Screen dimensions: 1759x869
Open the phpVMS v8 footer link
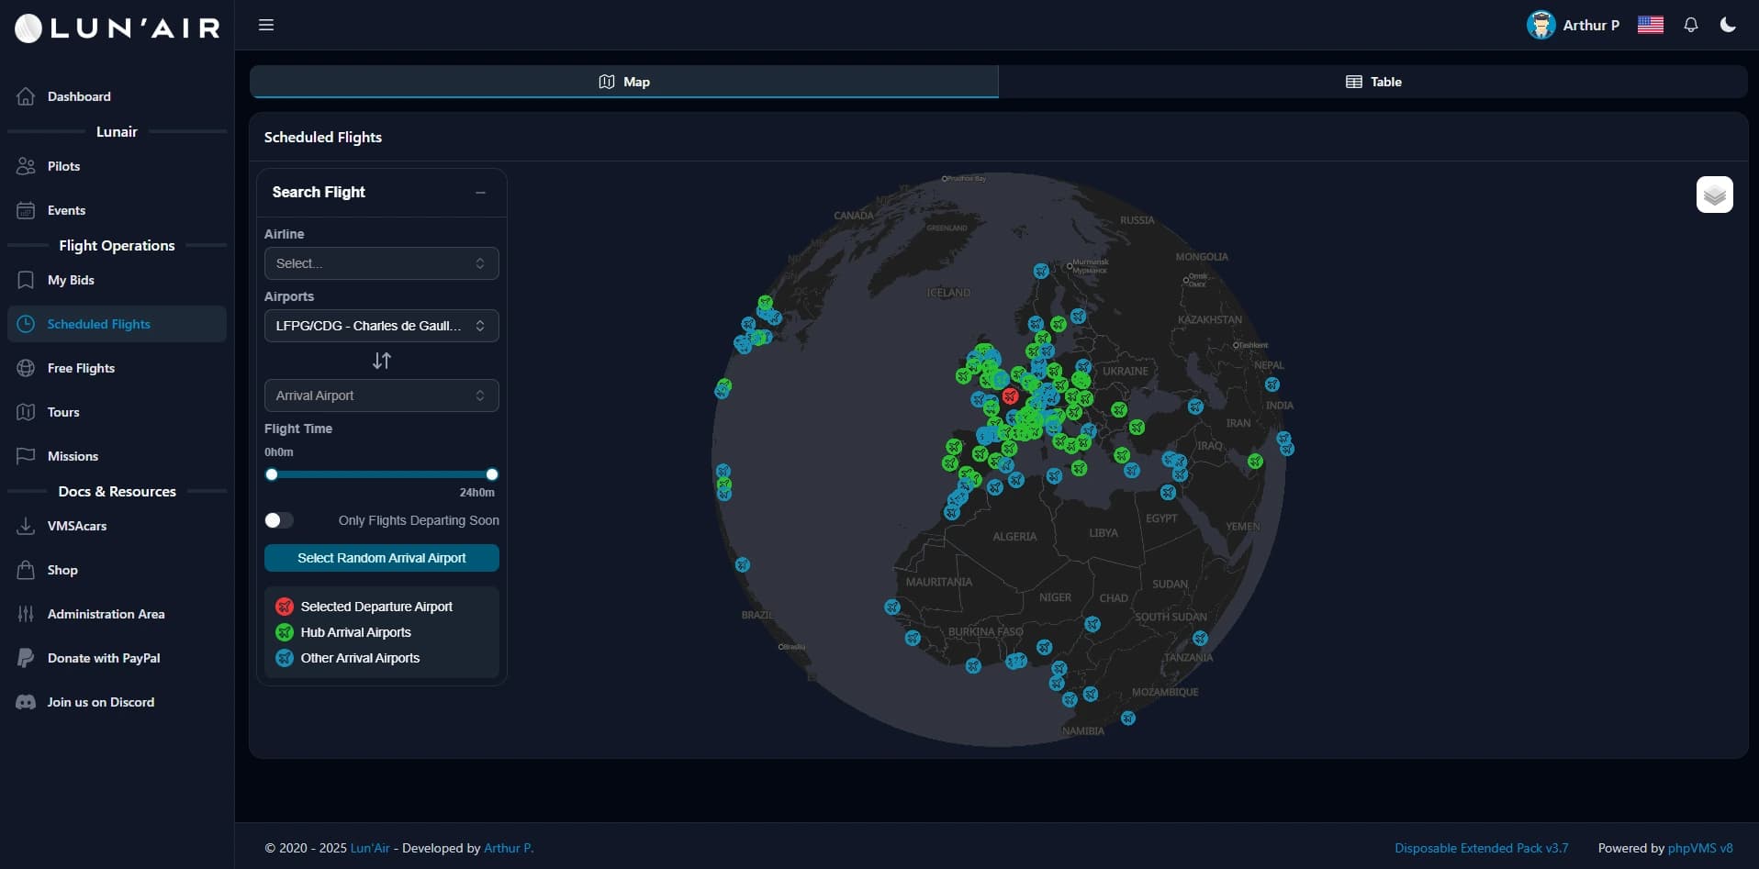1699,848
